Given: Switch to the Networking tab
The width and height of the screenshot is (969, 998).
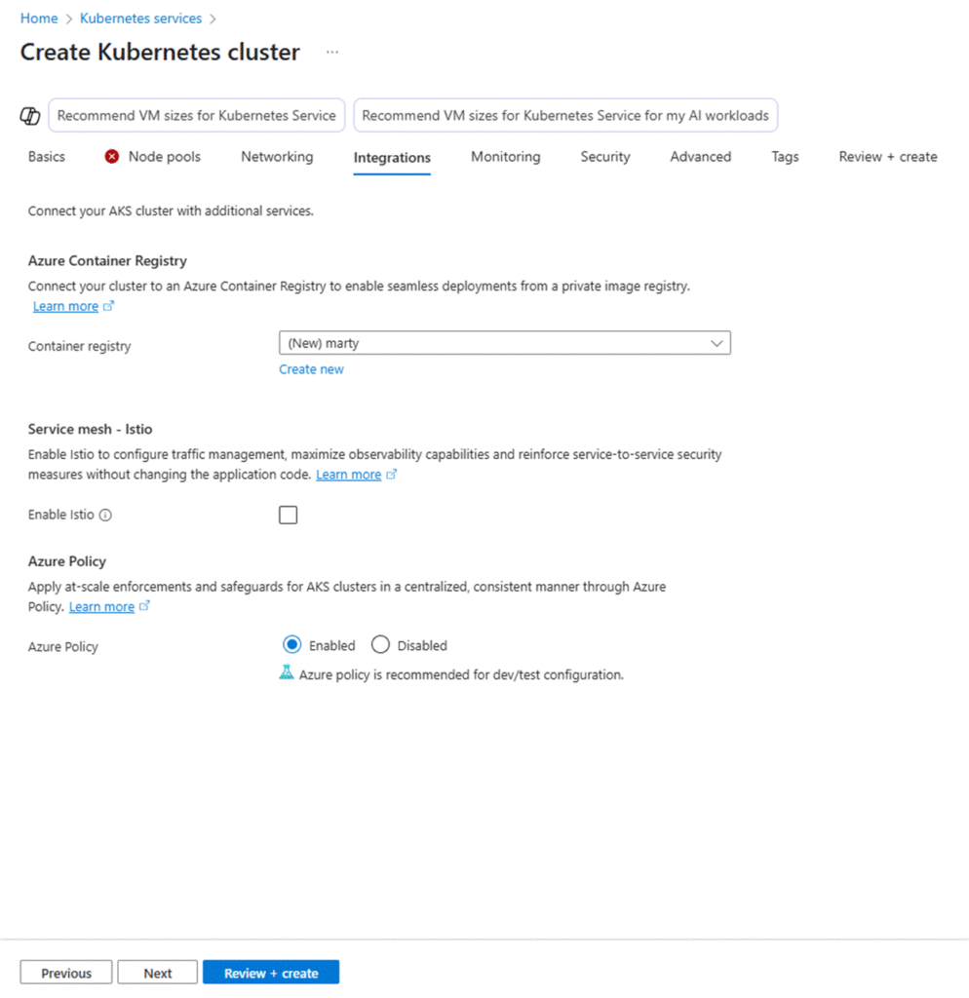Looking at the screenshot, I should [x=277, y=156].
